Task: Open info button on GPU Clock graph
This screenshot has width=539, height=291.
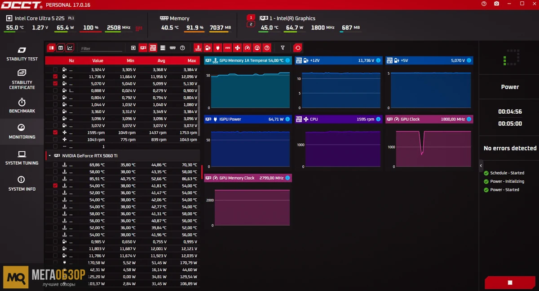Action: click(x=468, y=119)
